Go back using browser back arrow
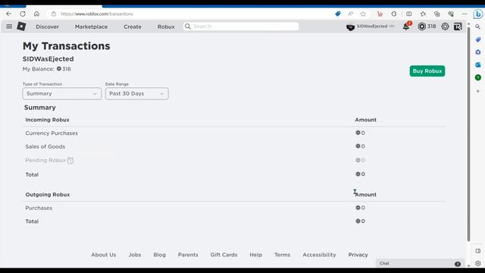This screenshot has height=273, width=485. 8,14
